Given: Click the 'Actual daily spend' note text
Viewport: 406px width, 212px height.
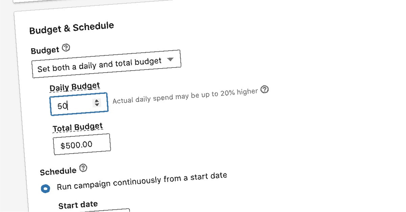Looking at the screenshot, I should (185, 96).
